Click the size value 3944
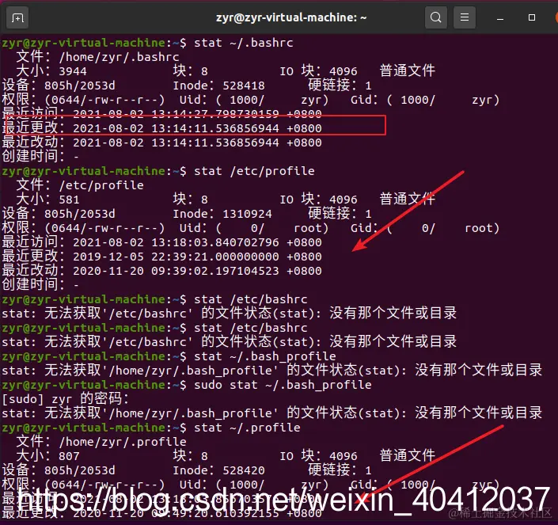The image size is (558, 525). 73,71
